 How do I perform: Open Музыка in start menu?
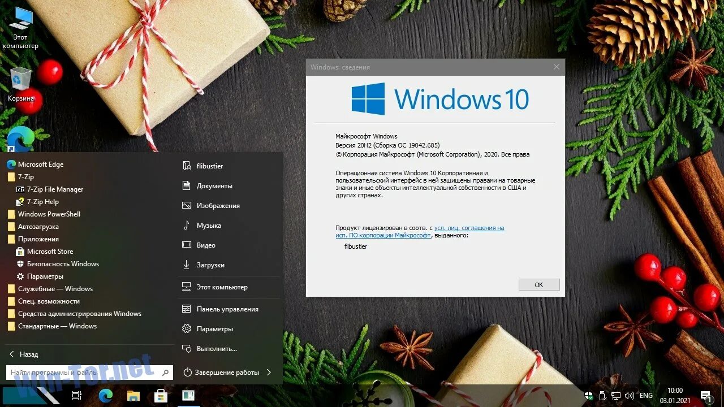coord(201,226)
